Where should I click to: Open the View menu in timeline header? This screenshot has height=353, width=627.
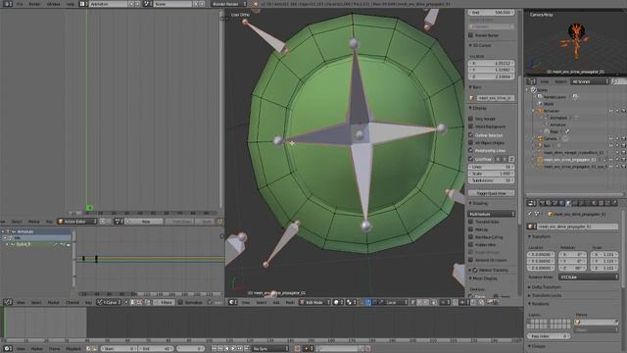[21, 349]
